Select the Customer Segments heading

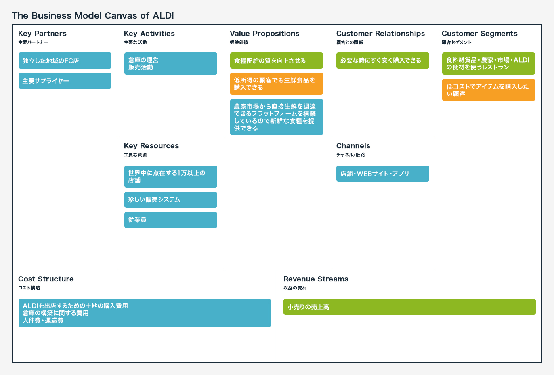point(480,34)
